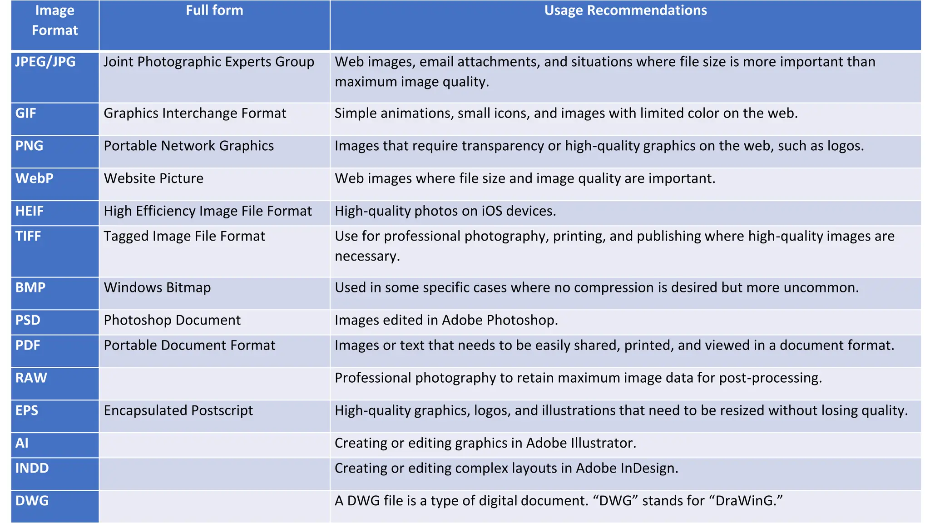Click the PNG format cell
The width and height of the screenshot is (930, 523).
click(x=30, y=146)
